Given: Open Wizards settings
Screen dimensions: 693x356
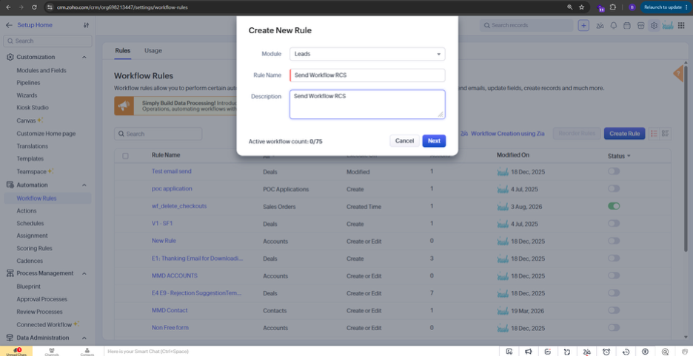Looking at the screenshot, I should coord(27,95).
